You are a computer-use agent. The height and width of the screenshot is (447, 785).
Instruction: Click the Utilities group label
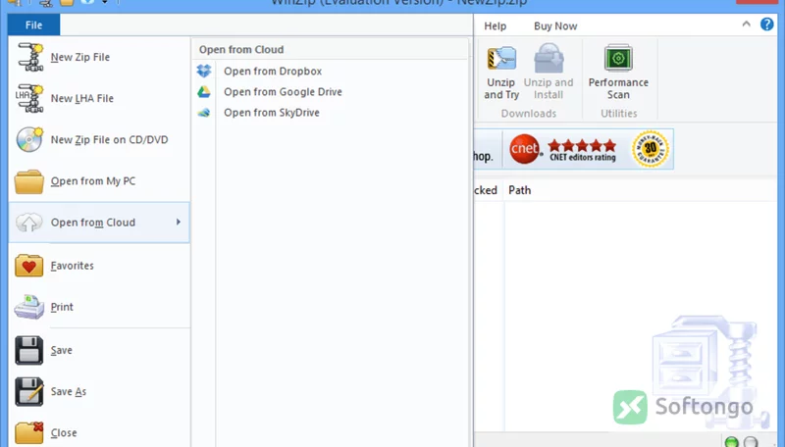point(619,114)
